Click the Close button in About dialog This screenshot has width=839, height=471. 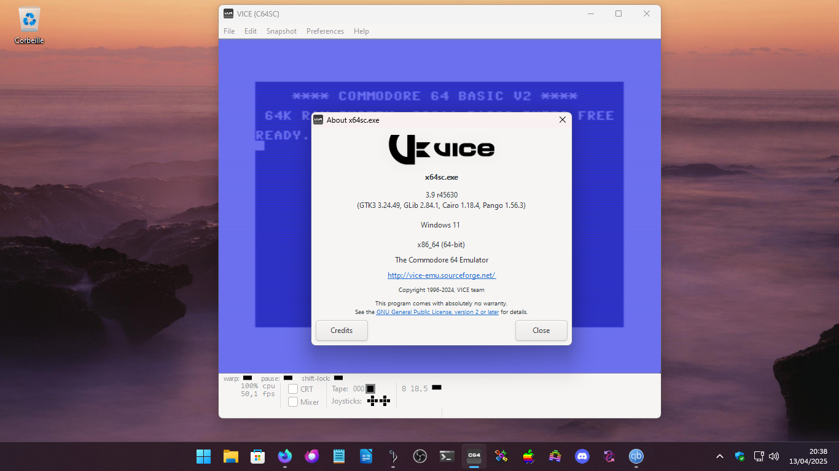tap(541, 331)
